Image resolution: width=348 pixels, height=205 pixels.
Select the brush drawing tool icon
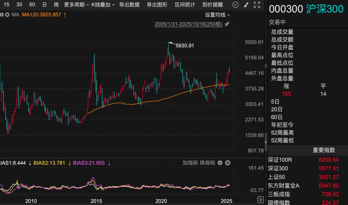tap(246, 5)
